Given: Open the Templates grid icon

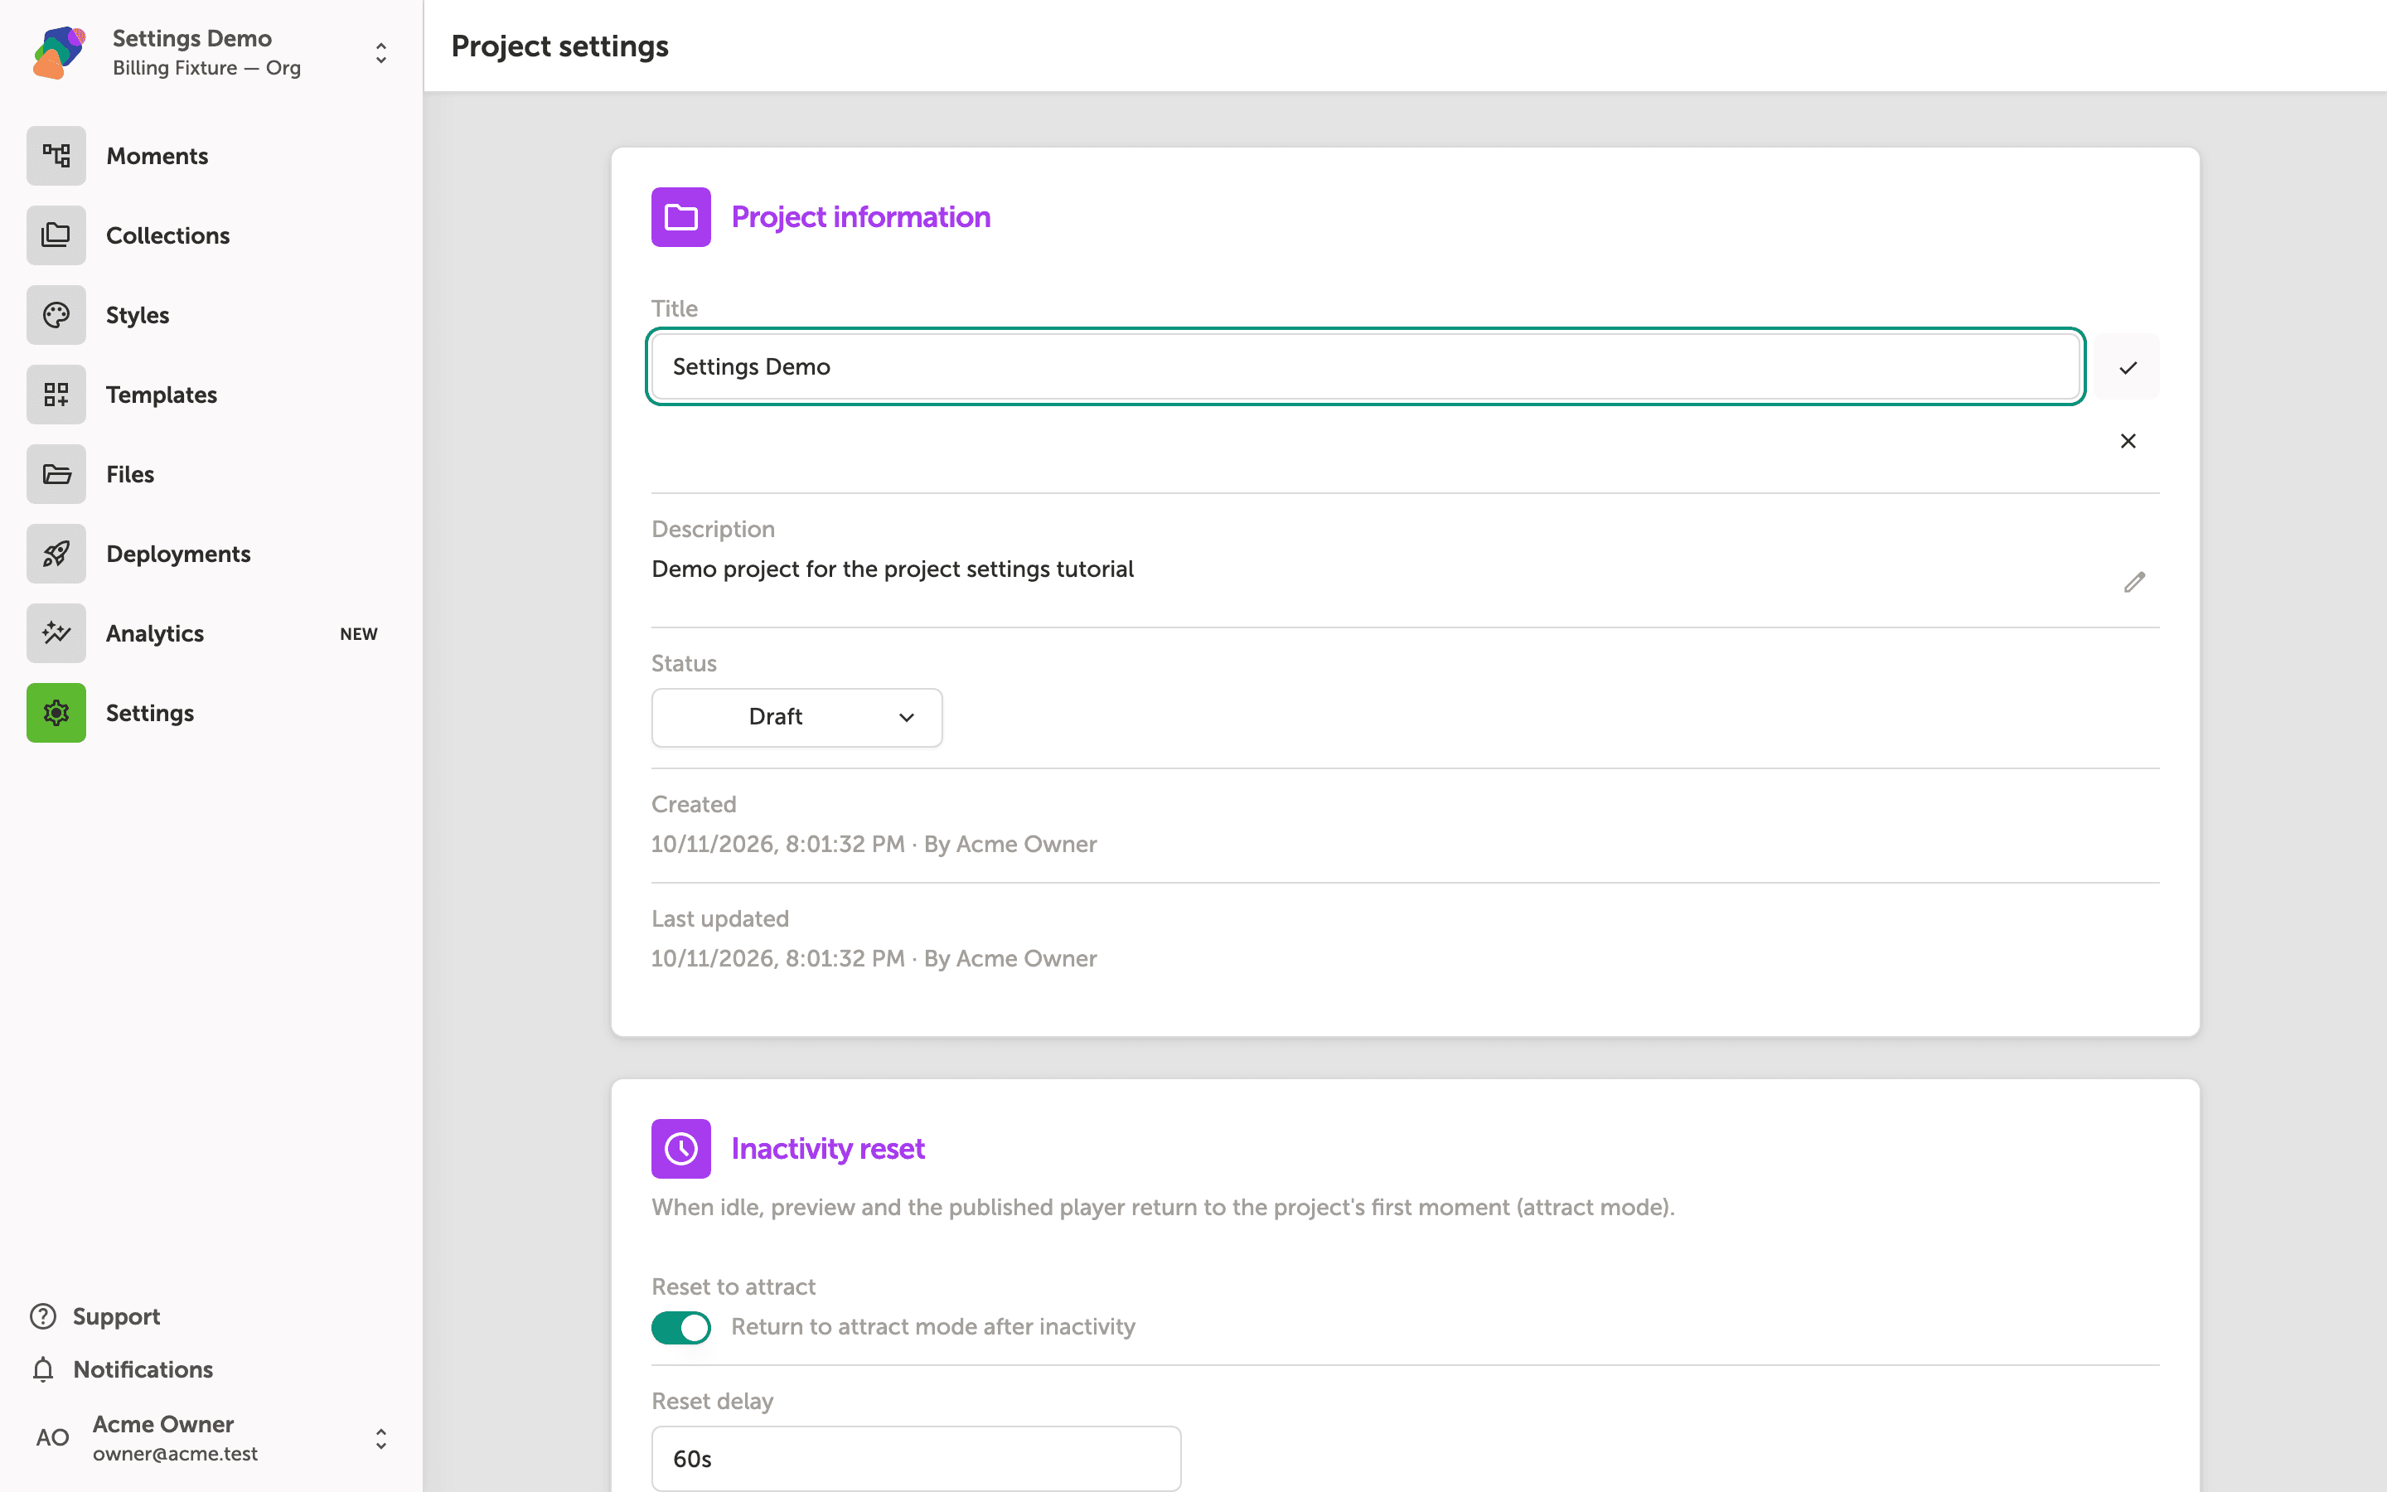Looking at the screenshot, I should [56, 395].
